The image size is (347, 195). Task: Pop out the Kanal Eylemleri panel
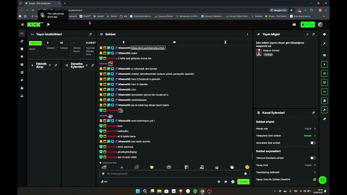[313, 113]
